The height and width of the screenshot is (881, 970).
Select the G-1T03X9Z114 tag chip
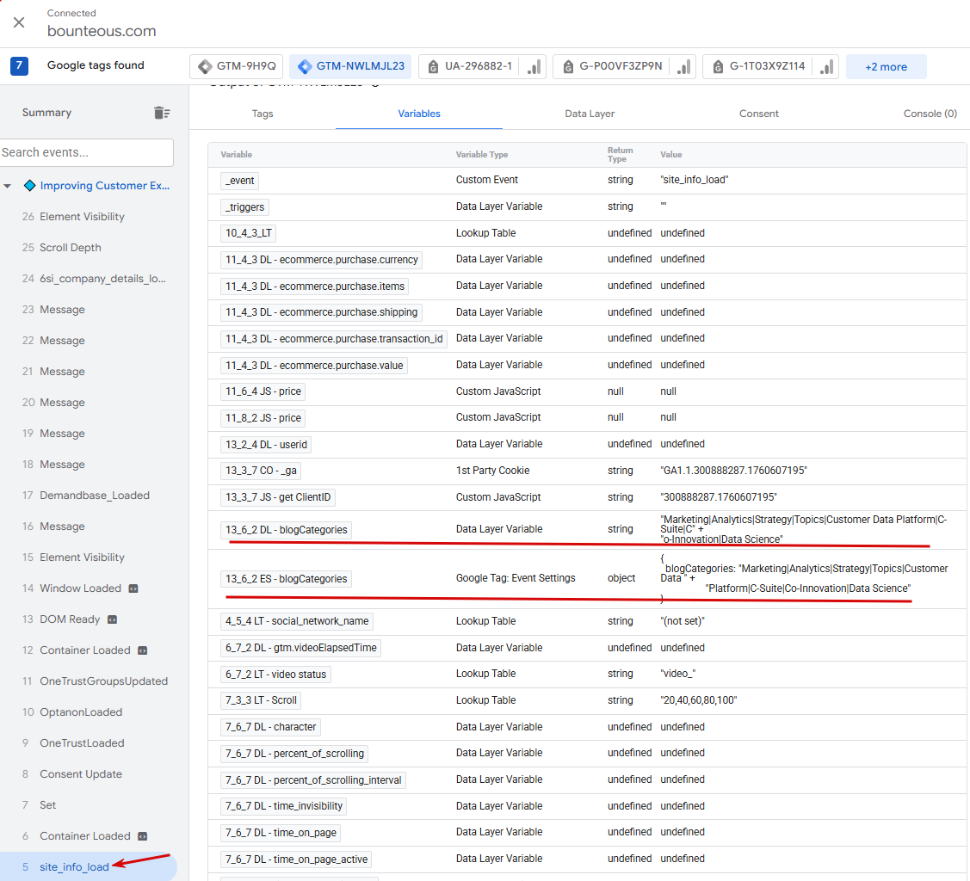771,66
